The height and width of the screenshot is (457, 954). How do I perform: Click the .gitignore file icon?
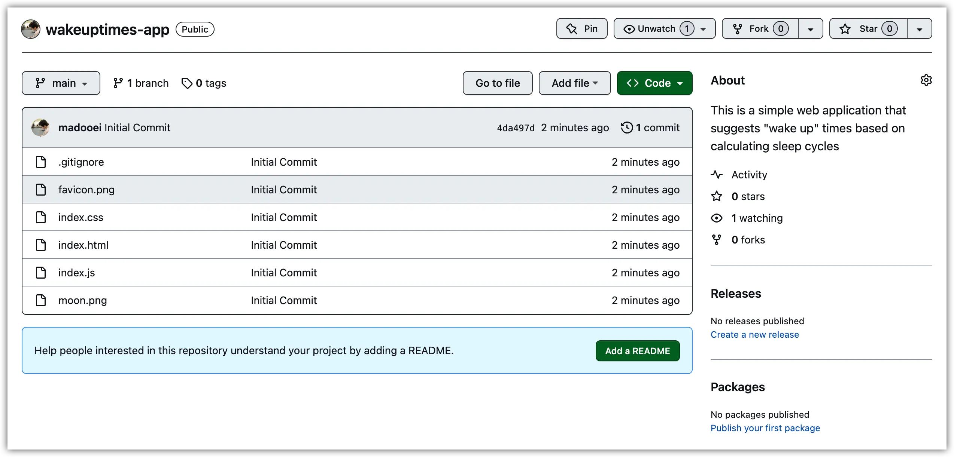coord(41,162)
